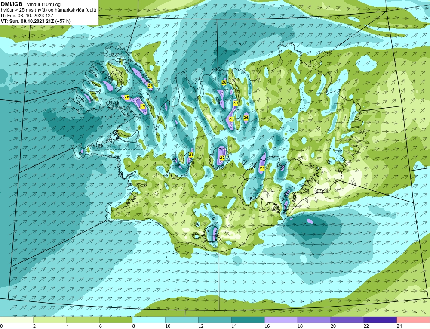Screen dimensions: 430x329
Task: Pick the violet 20–22 legend swatch
Action: coord(347,320)
